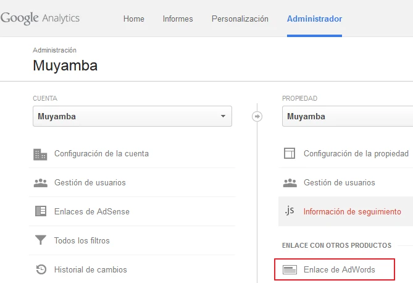
Task: Click the Administración breadcrumb text
Action: point(54,50)
